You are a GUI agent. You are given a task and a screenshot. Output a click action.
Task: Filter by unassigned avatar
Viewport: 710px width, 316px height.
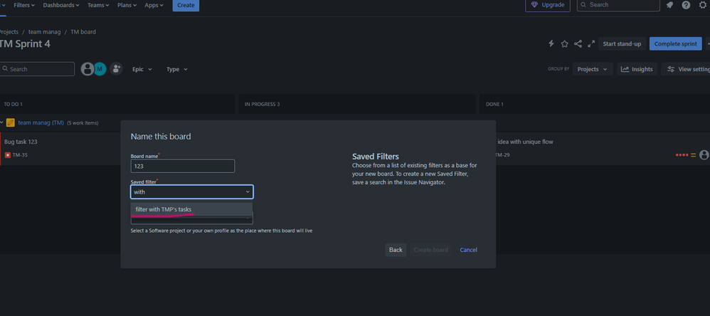tap(87, 69)
